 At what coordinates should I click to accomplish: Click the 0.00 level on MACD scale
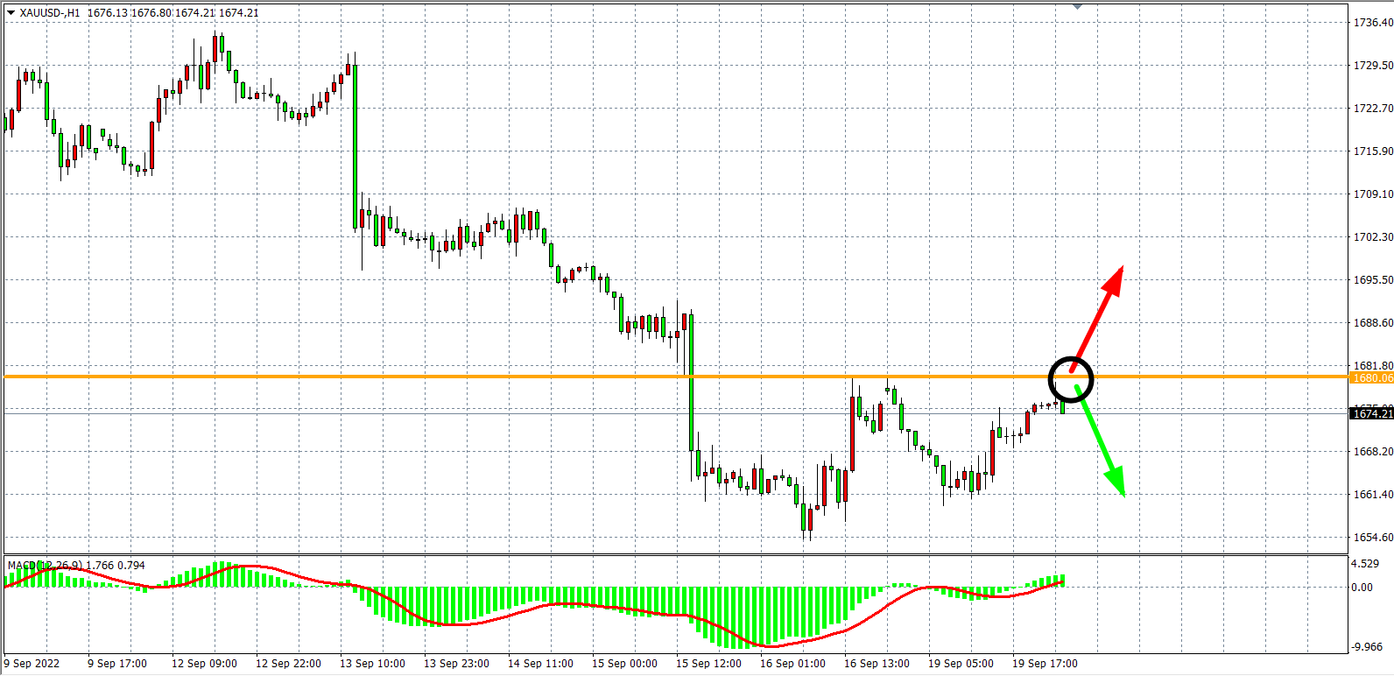[x=1362, y=588]
